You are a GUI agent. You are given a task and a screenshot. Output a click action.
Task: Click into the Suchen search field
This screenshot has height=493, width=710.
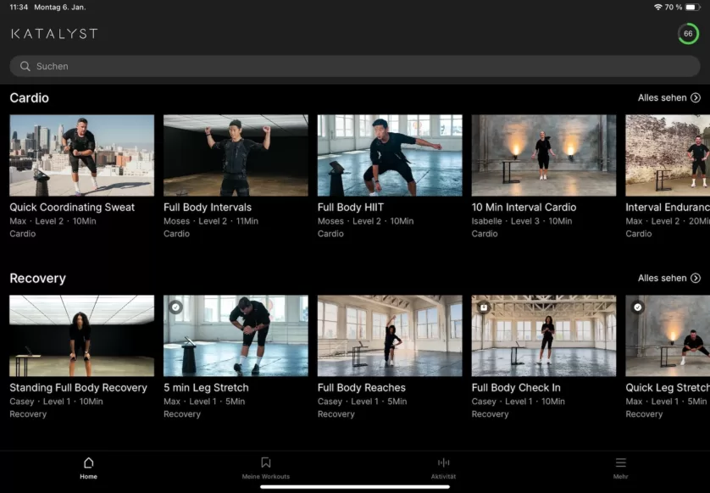[356, 66]
